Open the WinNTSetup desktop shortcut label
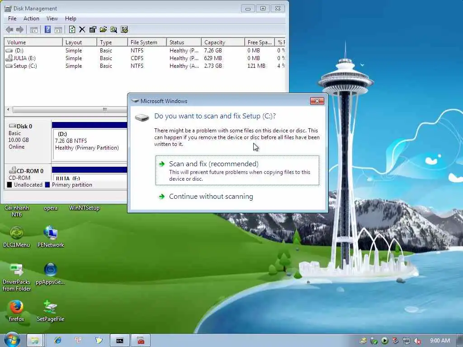Viewport: 463px width, 347px height. [84, 208]
